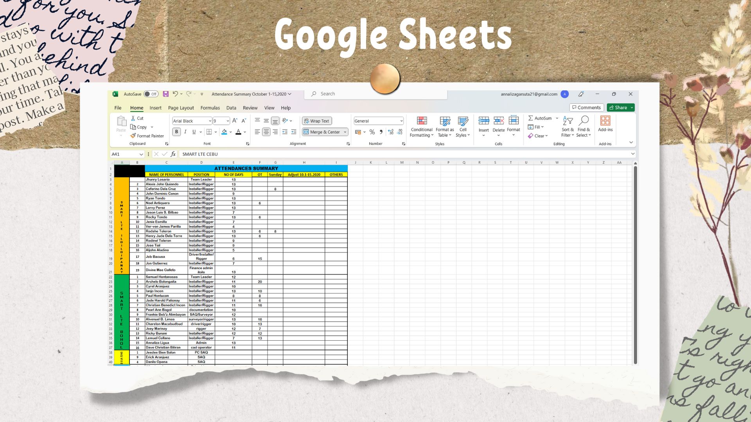This screenshot has width=751, height=422.
Task: Open the Merge & Center dropdown arrow
Action: [345, 132]
